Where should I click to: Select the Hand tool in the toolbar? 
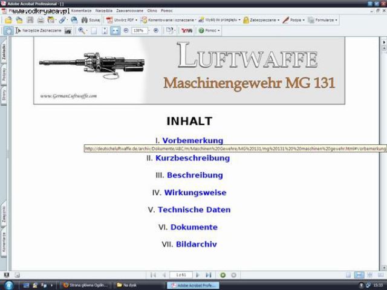tap(8, 30)
